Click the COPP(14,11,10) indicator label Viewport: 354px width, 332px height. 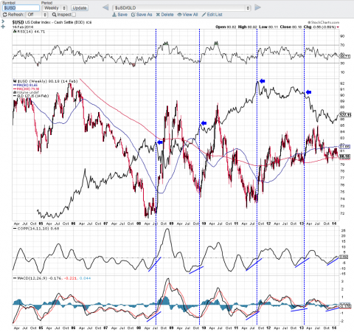36,229
